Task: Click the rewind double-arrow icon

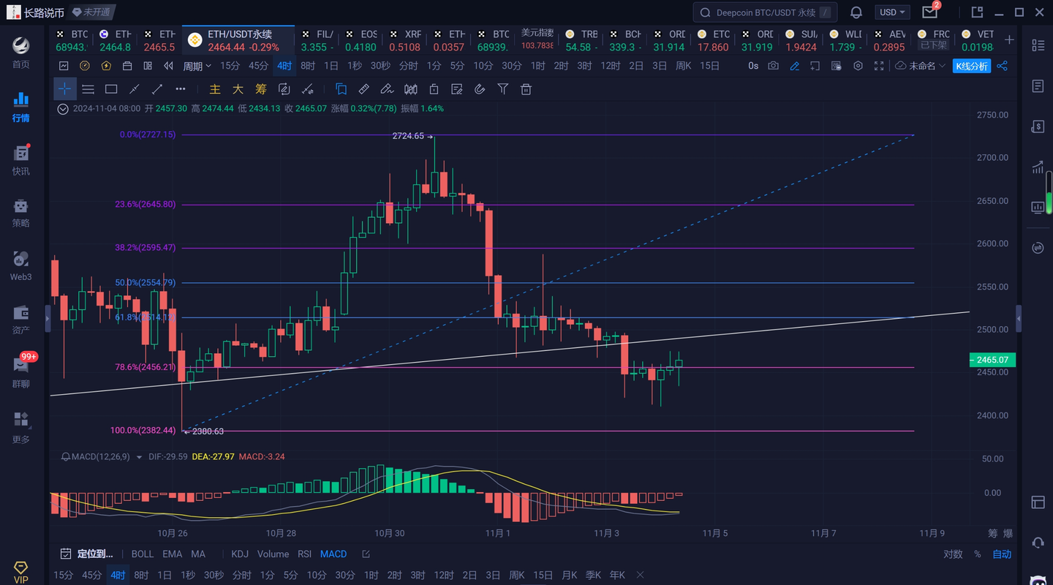Action: tap(169, 66)
